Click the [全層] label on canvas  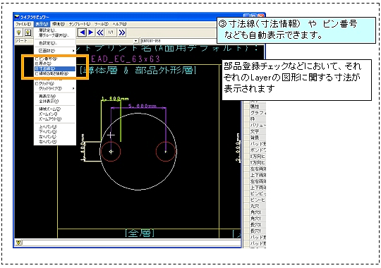(140, 233)
